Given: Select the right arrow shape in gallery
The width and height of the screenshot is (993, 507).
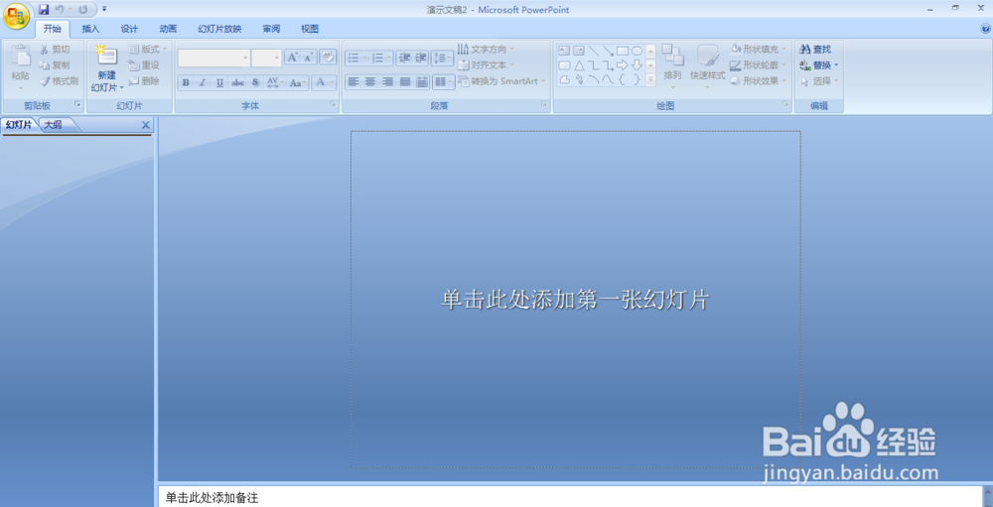Looking at the screenshot, I should (623, 65).
